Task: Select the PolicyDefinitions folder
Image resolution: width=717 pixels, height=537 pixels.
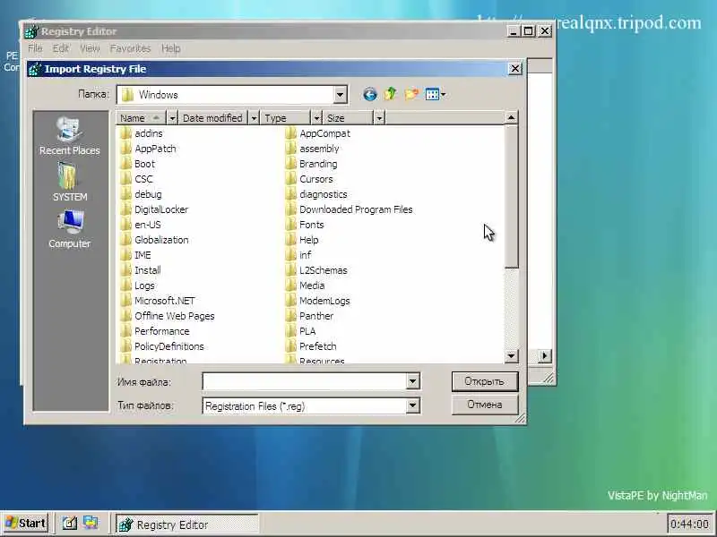Action: 162,346
